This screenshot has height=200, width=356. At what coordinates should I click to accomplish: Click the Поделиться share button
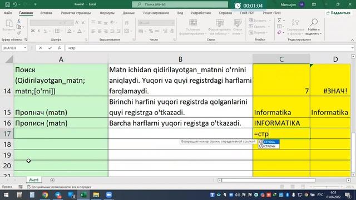[338, 13]
